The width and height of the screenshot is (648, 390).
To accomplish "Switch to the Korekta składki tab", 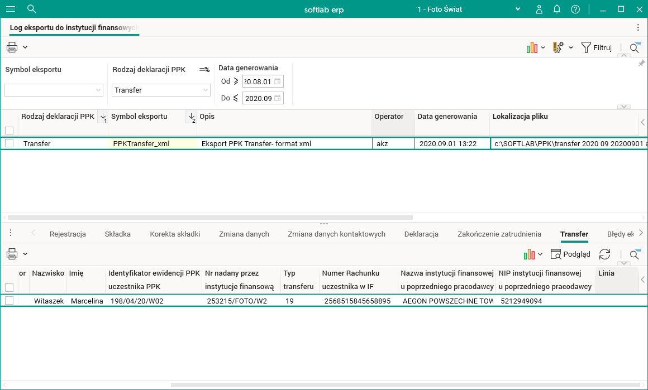I will pyautogui.click(x=175, y=234).
